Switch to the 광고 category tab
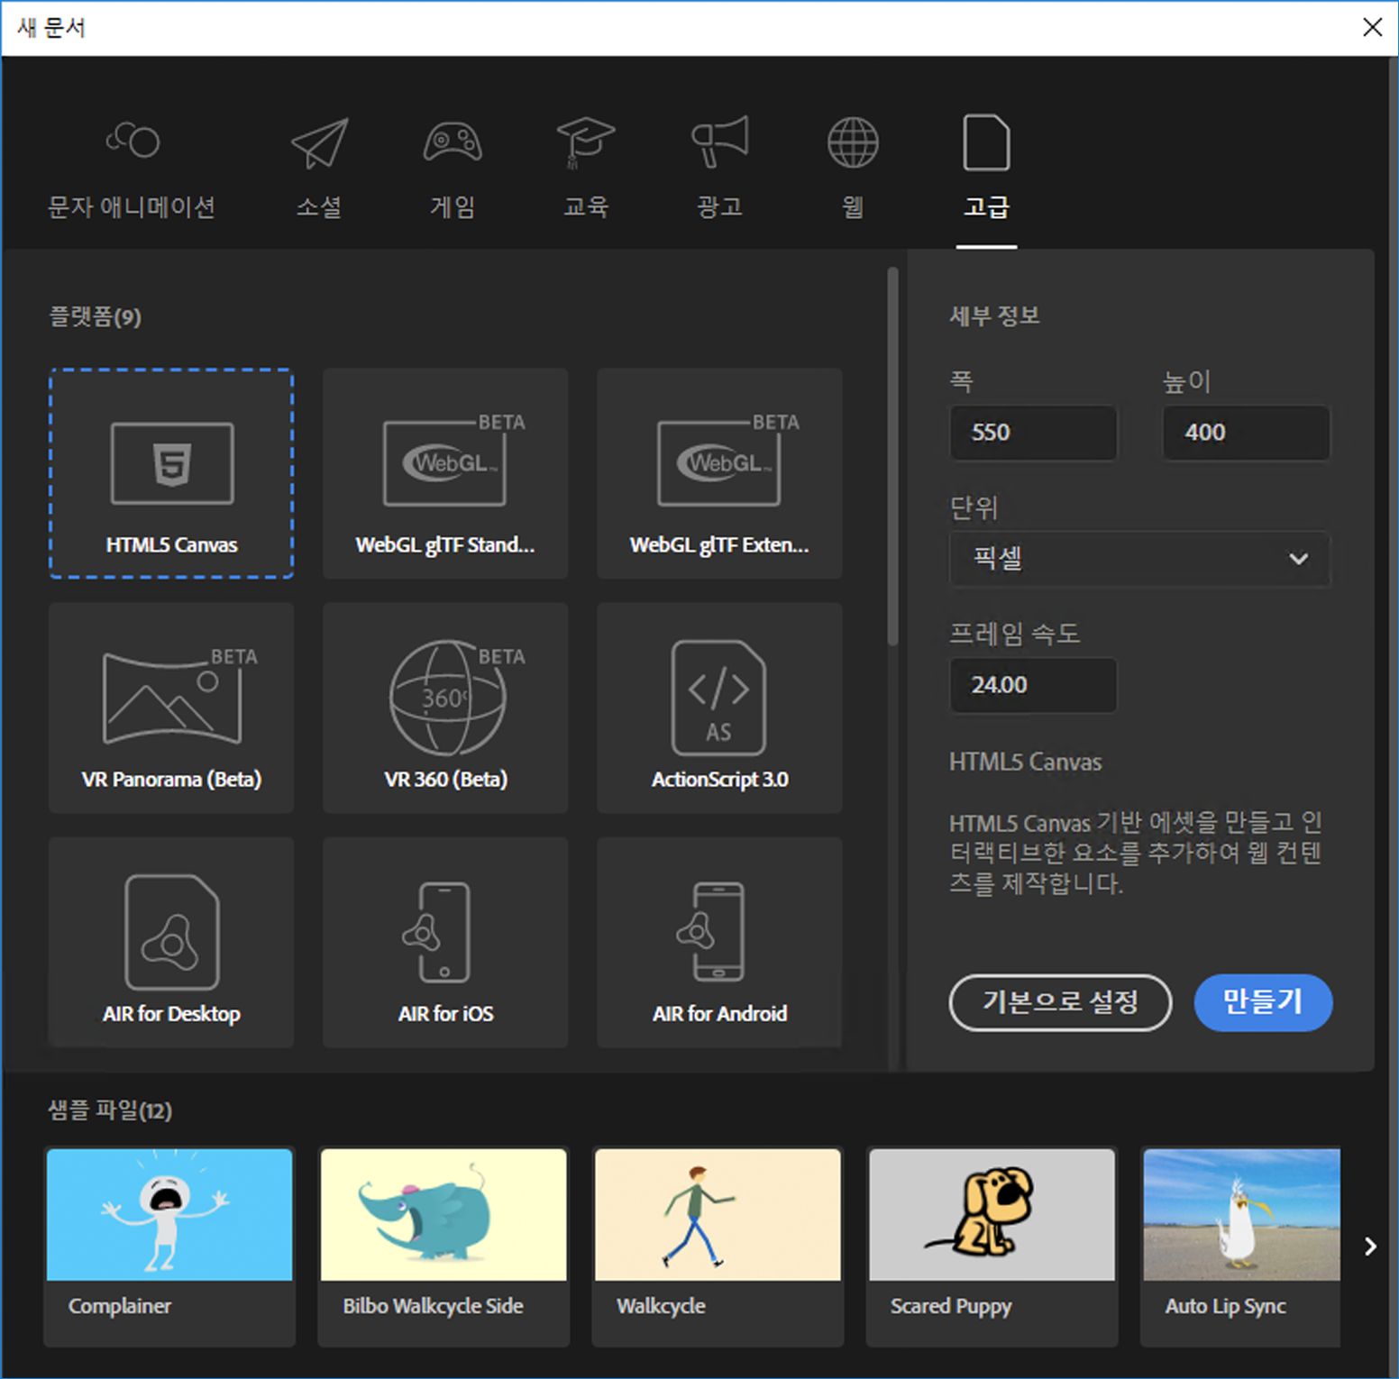This screenshot has width=1399, height=1379. tap(718, 167)
